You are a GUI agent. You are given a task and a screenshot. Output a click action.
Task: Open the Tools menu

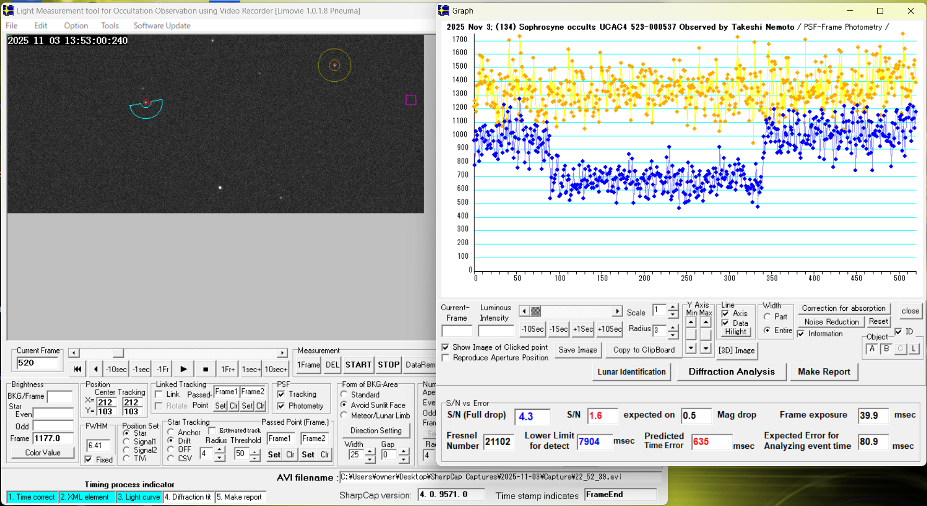pos(110,26)
